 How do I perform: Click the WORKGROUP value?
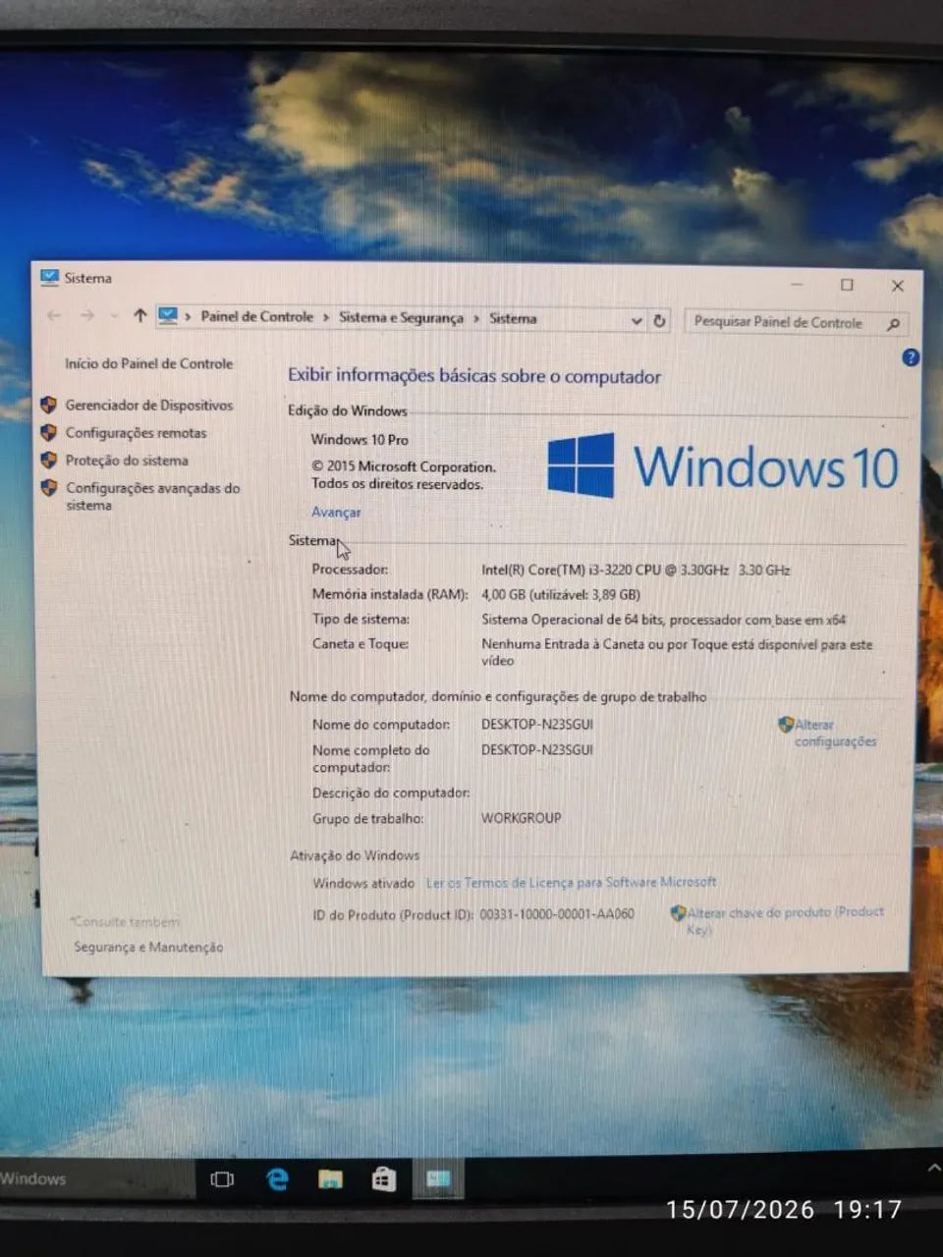pos(522,818)
